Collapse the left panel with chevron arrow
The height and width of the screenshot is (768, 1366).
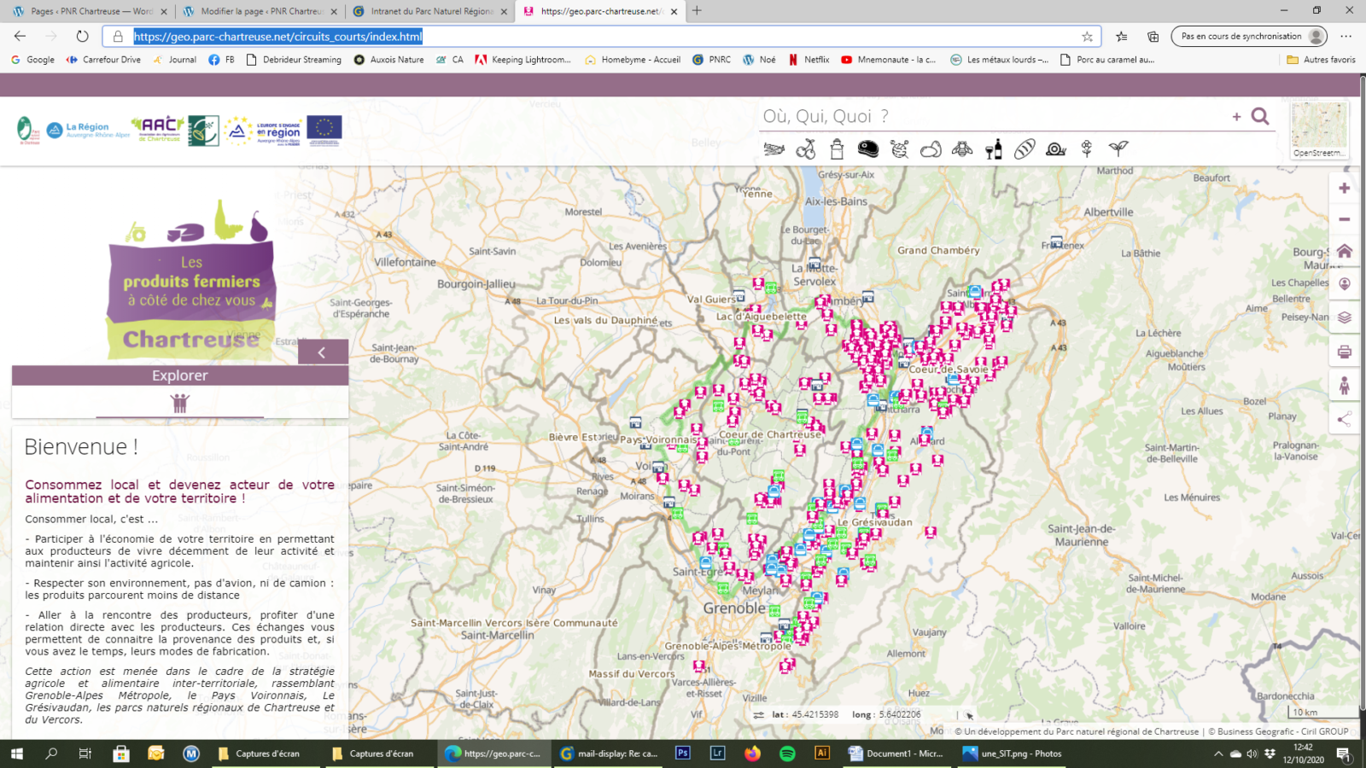point(322,352)
